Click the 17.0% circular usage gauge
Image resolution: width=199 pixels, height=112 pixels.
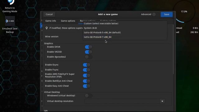click(184, 12)
